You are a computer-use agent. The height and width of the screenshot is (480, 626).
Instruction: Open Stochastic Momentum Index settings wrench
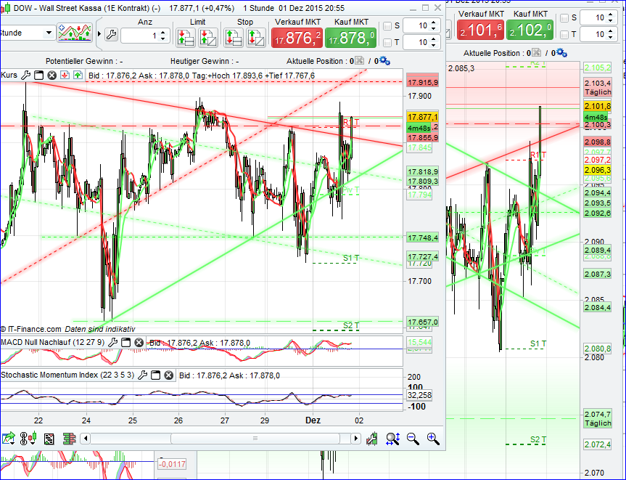point(144,375)
